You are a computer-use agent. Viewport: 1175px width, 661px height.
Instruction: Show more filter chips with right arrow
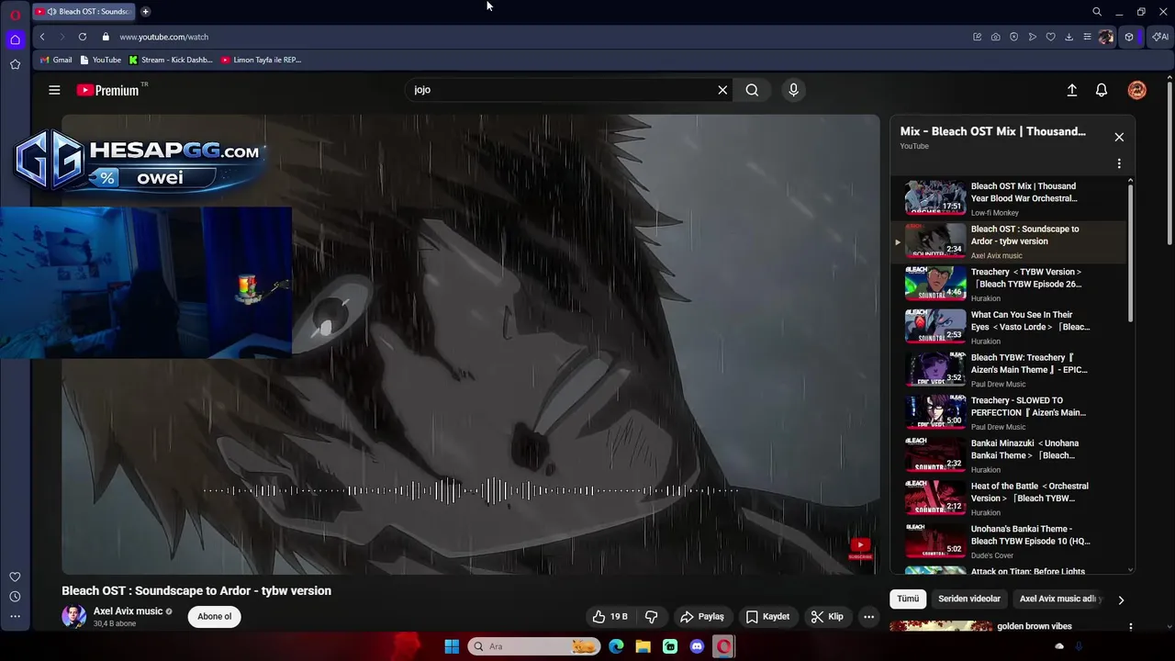pos(1121,599)
